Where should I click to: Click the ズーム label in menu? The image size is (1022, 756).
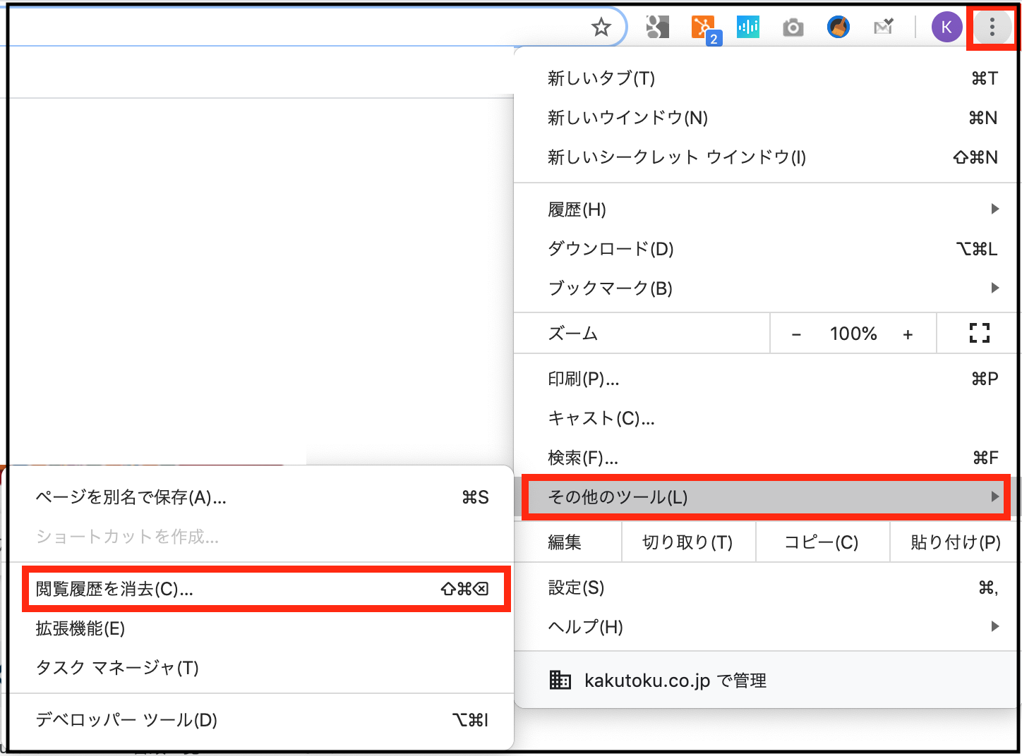point(573,334)
